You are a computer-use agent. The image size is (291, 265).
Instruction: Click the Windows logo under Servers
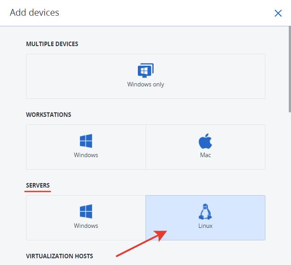pyautogui.click(x=86, y=211)
